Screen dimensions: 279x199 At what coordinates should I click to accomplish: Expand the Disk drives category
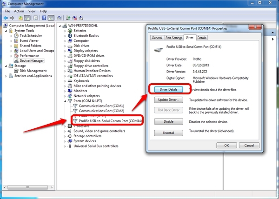click(x=65, y=46)
